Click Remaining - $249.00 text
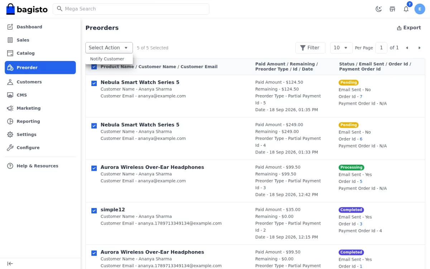This screenshot has width=430, height=269. [x=277, y=132]
